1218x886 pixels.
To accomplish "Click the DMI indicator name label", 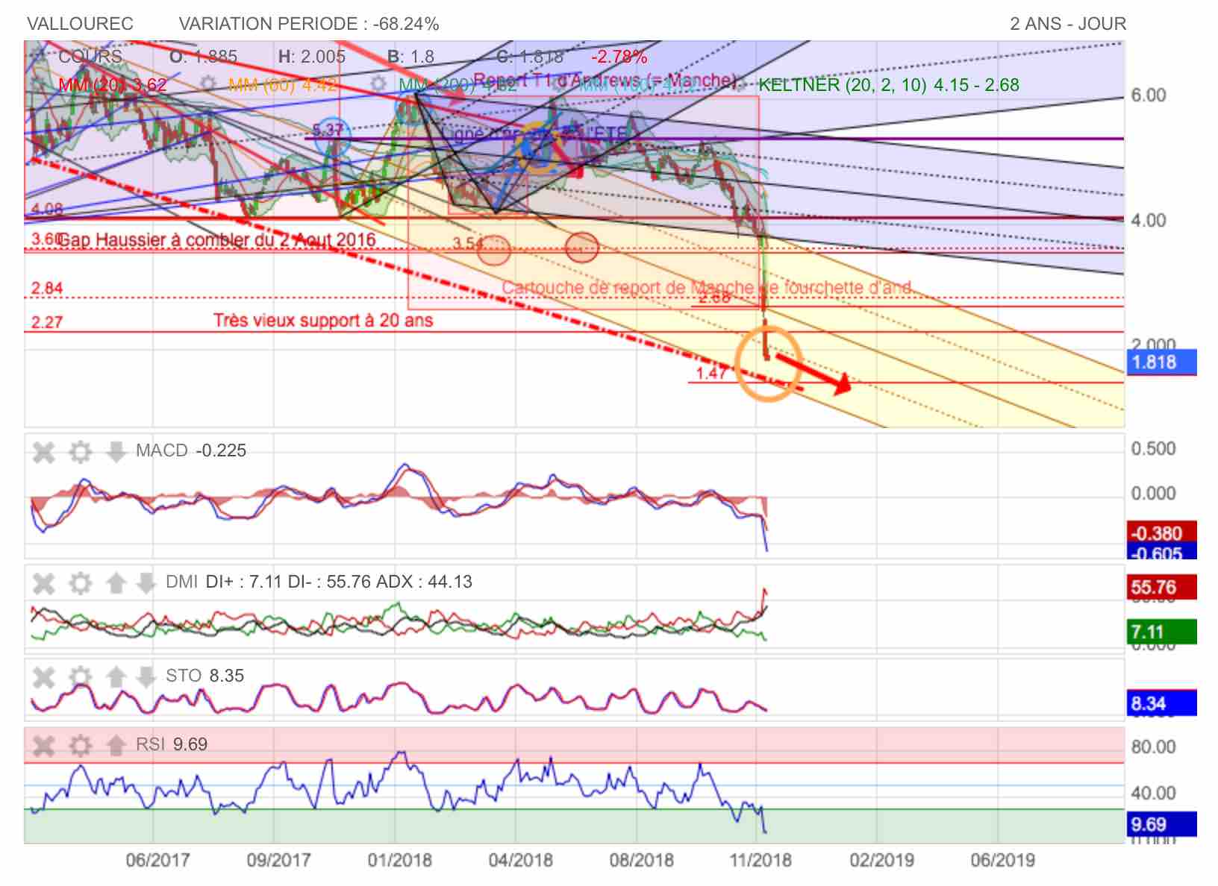I will click(181, 582).
